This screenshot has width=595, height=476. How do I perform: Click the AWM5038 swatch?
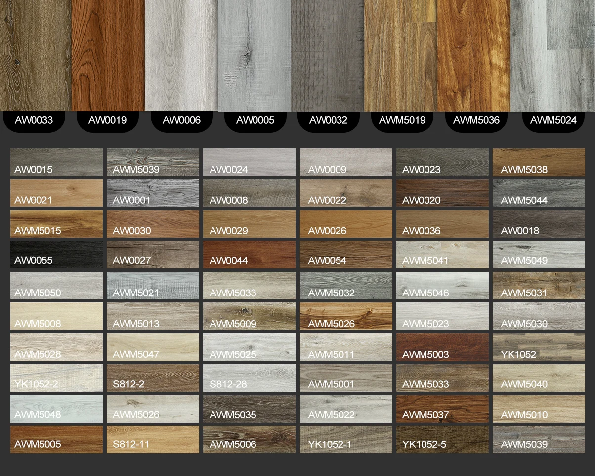point(539,162)
